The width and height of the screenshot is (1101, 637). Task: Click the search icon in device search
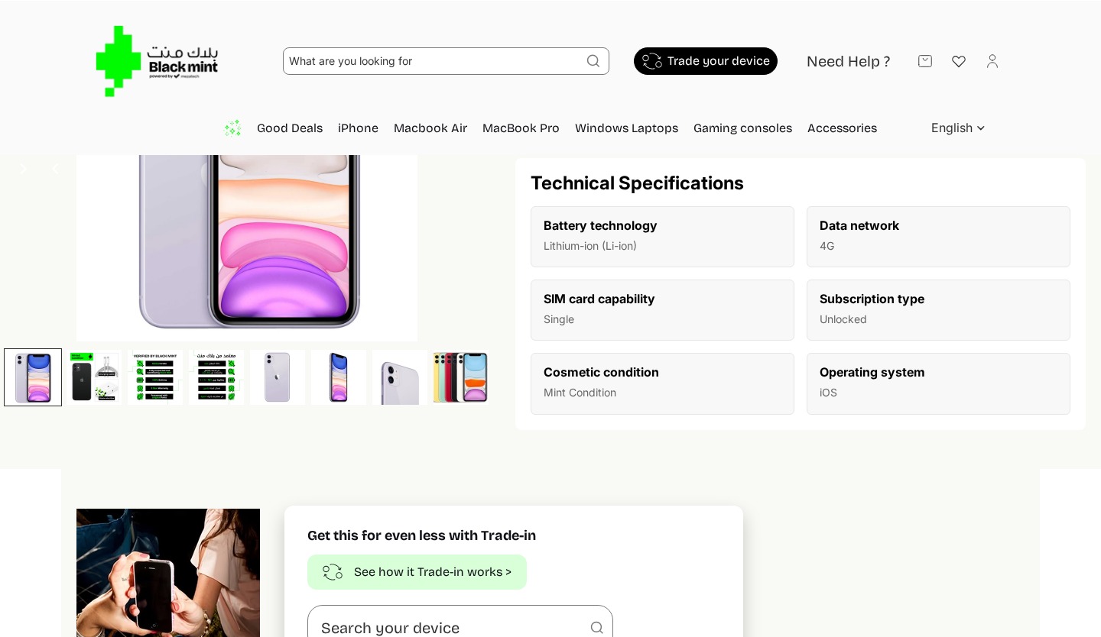[597, 628]
